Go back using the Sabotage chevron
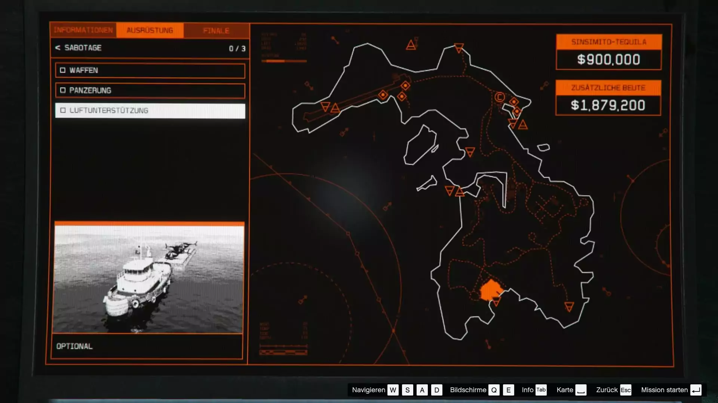The height and width of the screenshot is (403, 718). 58,48
